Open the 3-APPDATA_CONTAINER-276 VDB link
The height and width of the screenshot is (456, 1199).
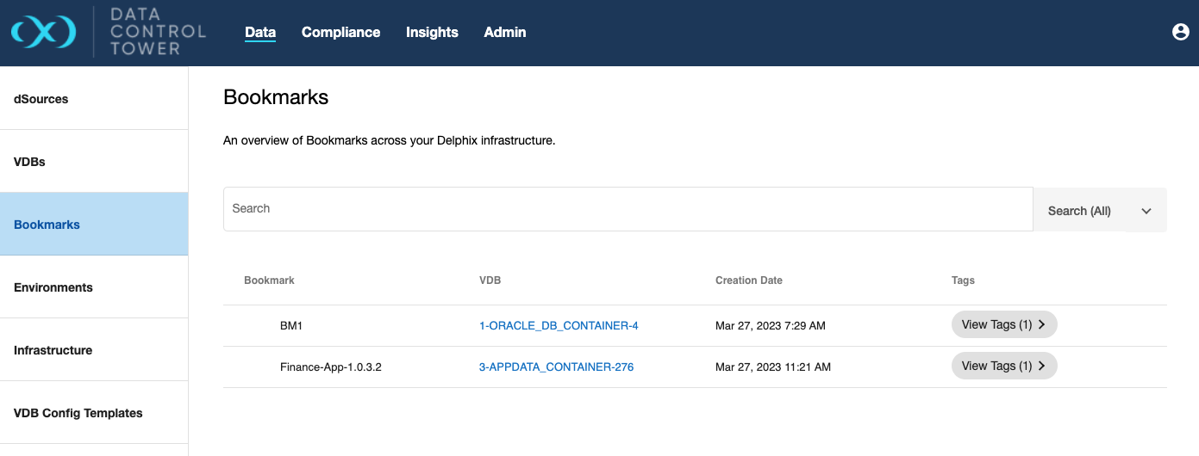point(556,367)
